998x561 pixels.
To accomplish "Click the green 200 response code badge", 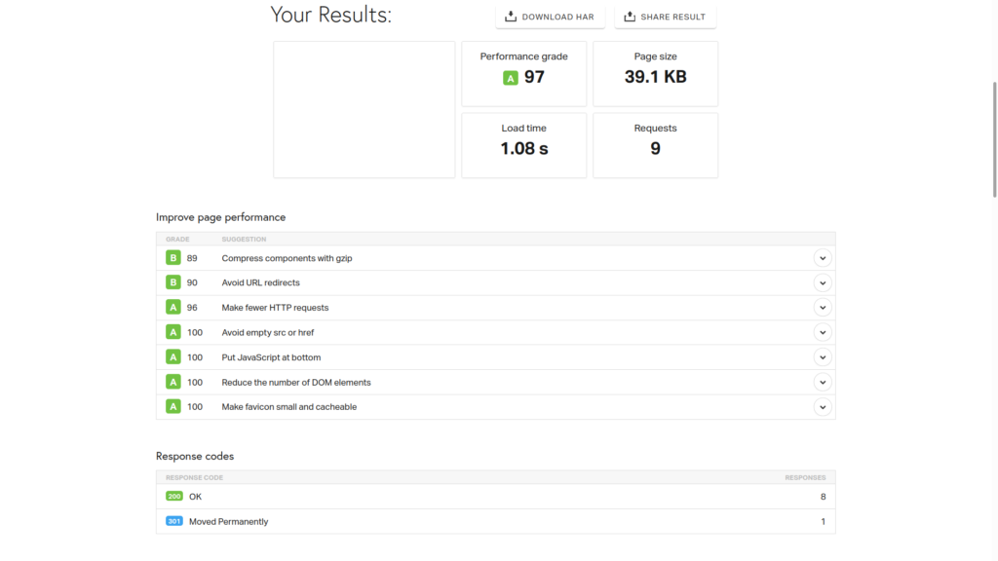I will click(174, 497).
